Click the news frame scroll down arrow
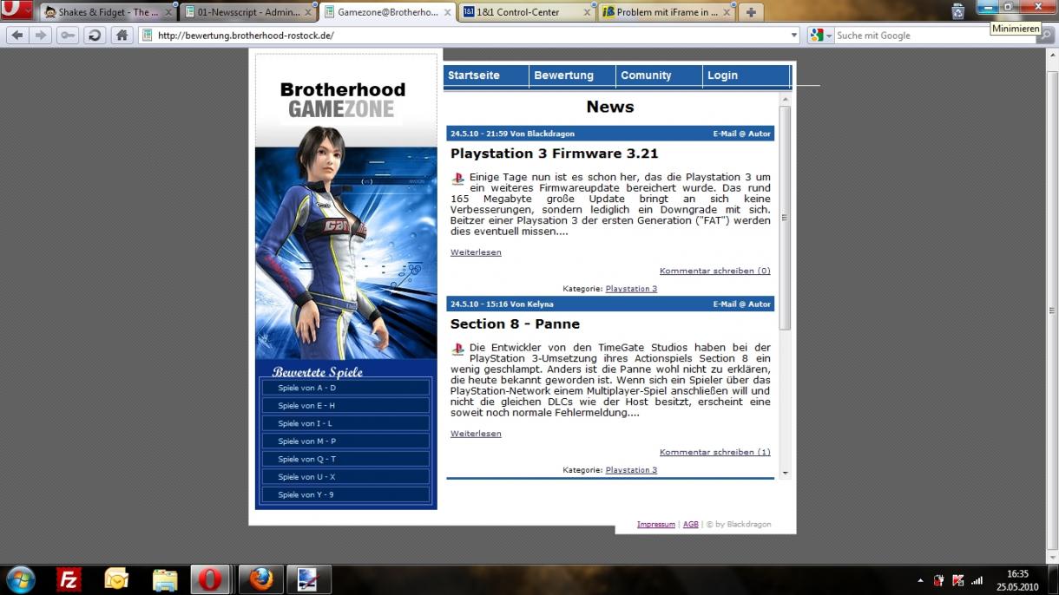 point(785,474)
